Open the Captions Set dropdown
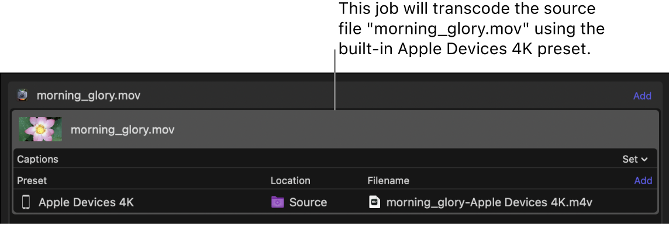 635,159
